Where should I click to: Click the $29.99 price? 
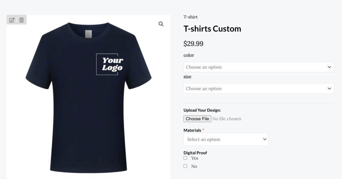click(x=193, y=44)
